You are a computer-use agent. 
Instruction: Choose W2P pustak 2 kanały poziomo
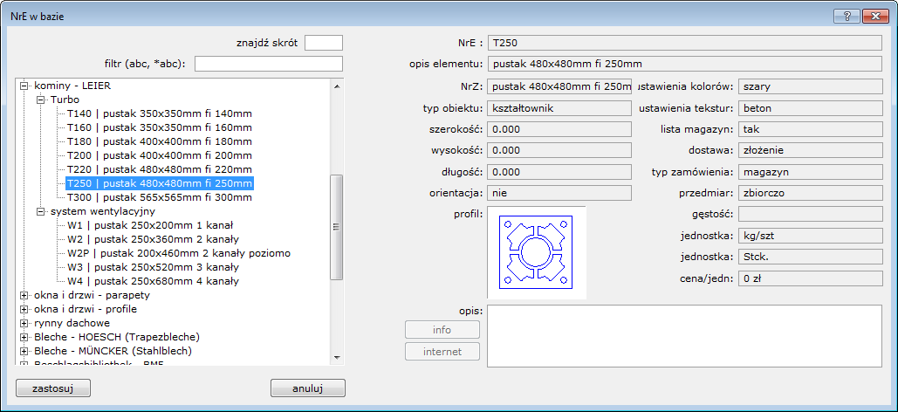tap(178, 253)
